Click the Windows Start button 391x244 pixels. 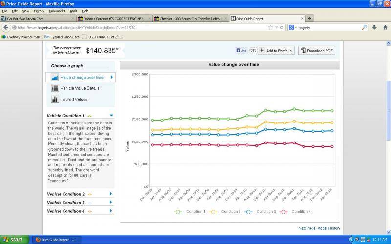15,240
